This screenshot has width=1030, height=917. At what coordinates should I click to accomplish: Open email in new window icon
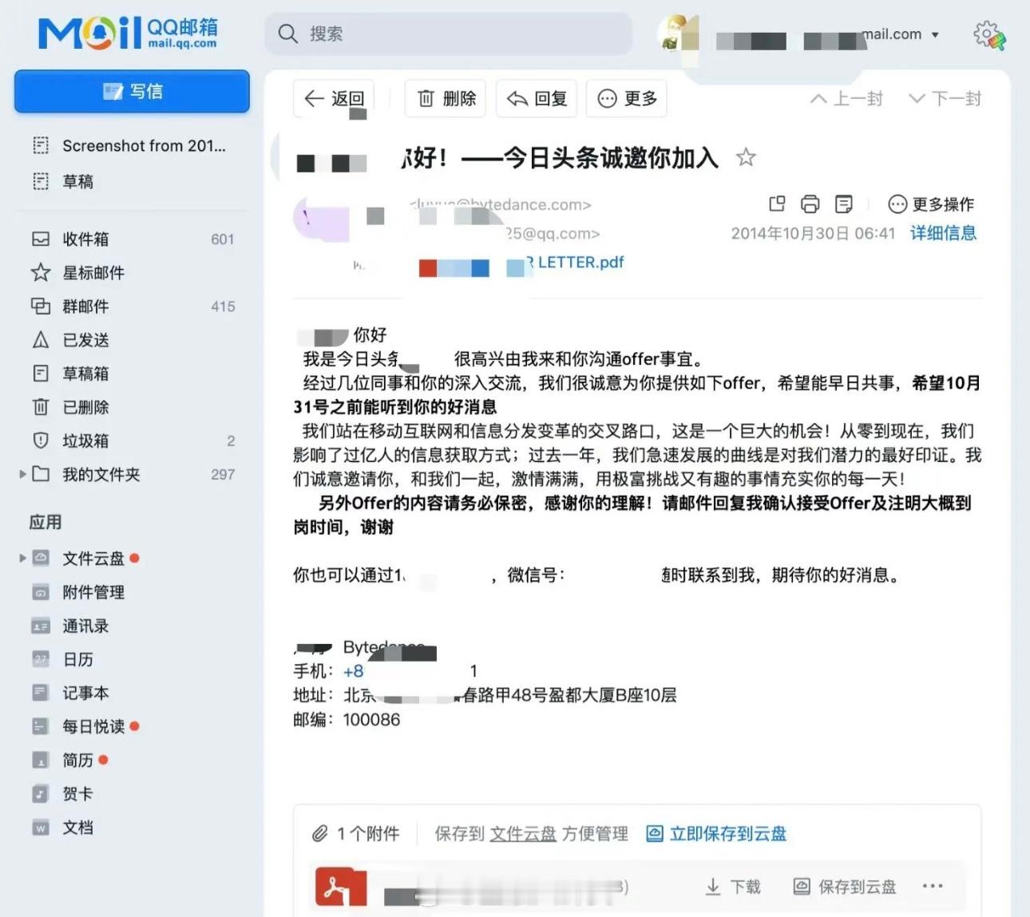(777, 204)
